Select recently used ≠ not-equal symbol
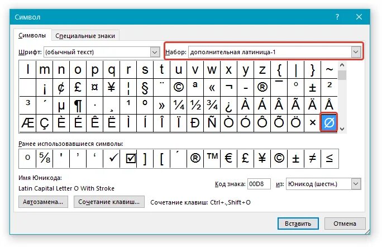Screen dimensions: 382x247 312,159
